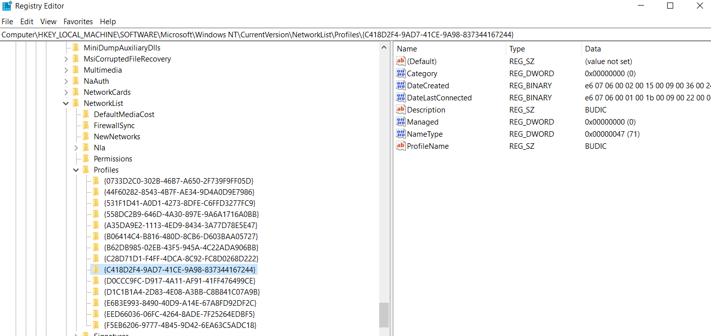The height and width of the screenshot is (336, 711).
Task: Click the binary icon beside DateCreated
Action: (401, 85)
